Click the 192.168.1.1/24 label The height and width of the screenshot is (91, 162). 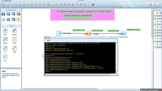79,30
